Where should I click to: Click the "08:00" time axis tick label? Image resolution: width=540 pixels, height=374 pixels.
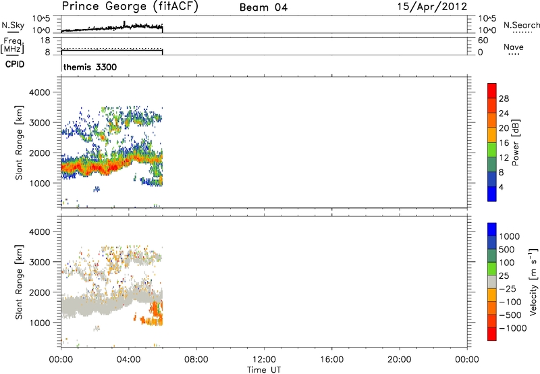196,360
